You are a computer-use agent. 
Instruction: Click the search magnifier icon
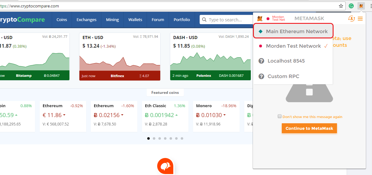pos(204,20)
